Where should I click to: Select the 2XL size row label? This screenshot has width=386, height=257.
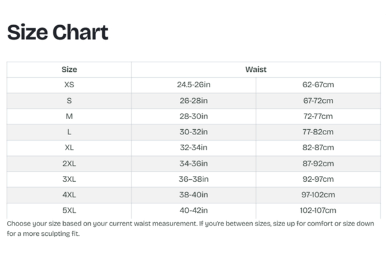[69, 163]
